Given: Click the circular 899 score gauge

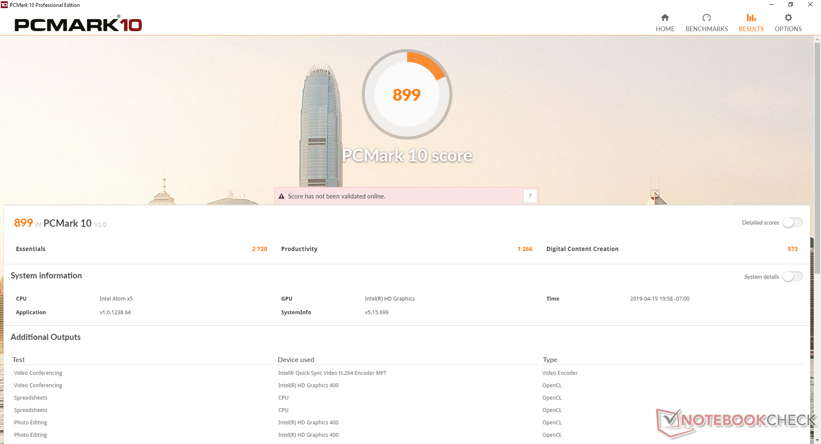Looking at the screenshot, I should (407, 94).
